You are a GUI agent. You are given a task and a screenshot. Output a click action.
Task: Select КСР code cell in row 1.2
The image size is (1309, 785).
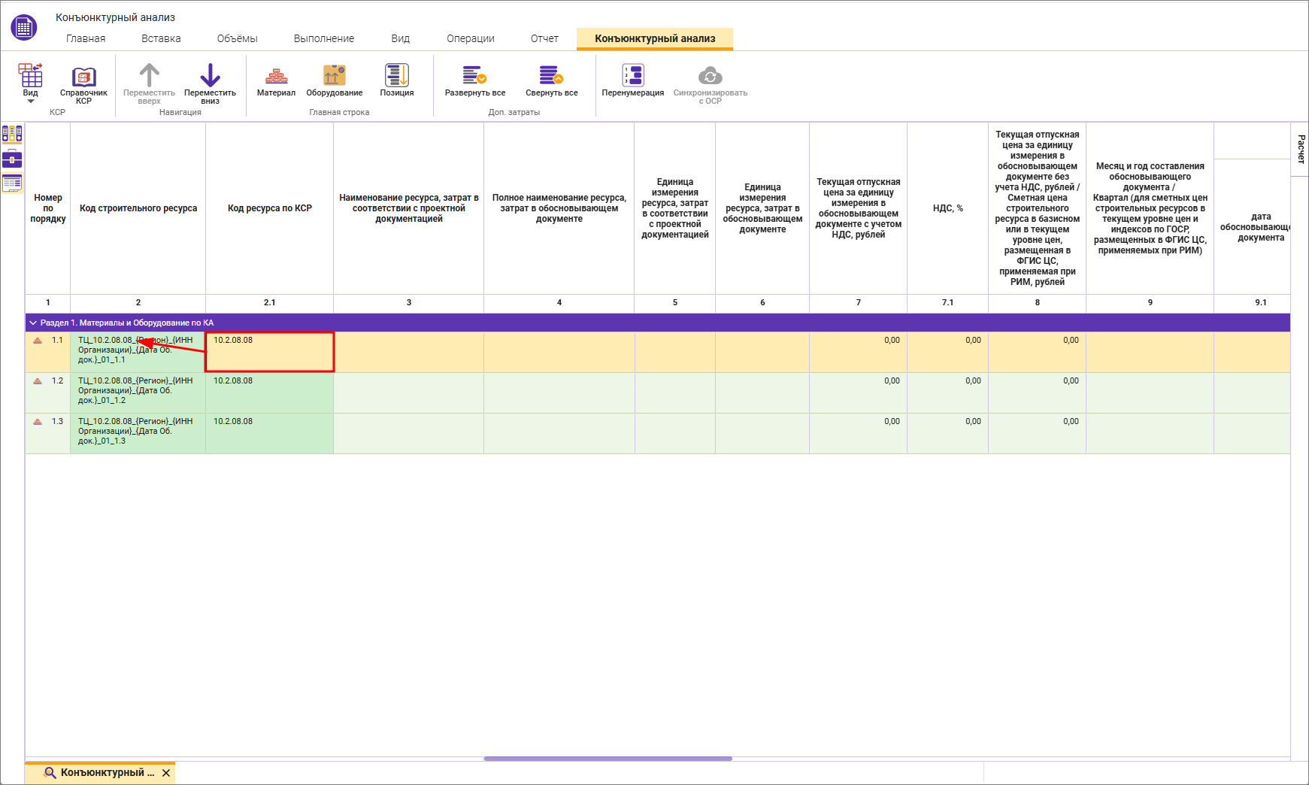tap(269, 392)
